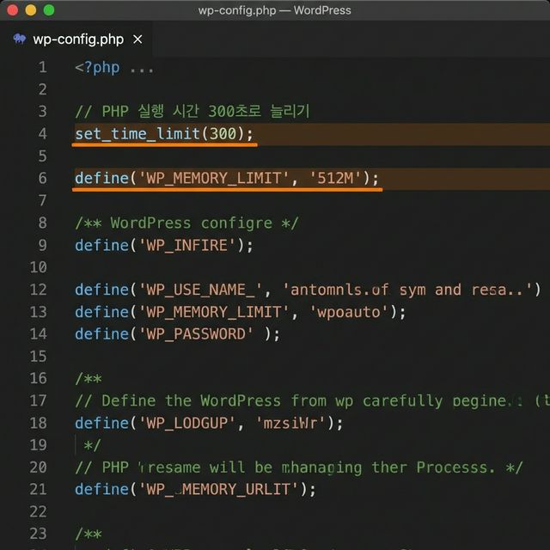Click line number 4 in the gutter
Viewport: 550px width, 550px height.
[42, 134]
